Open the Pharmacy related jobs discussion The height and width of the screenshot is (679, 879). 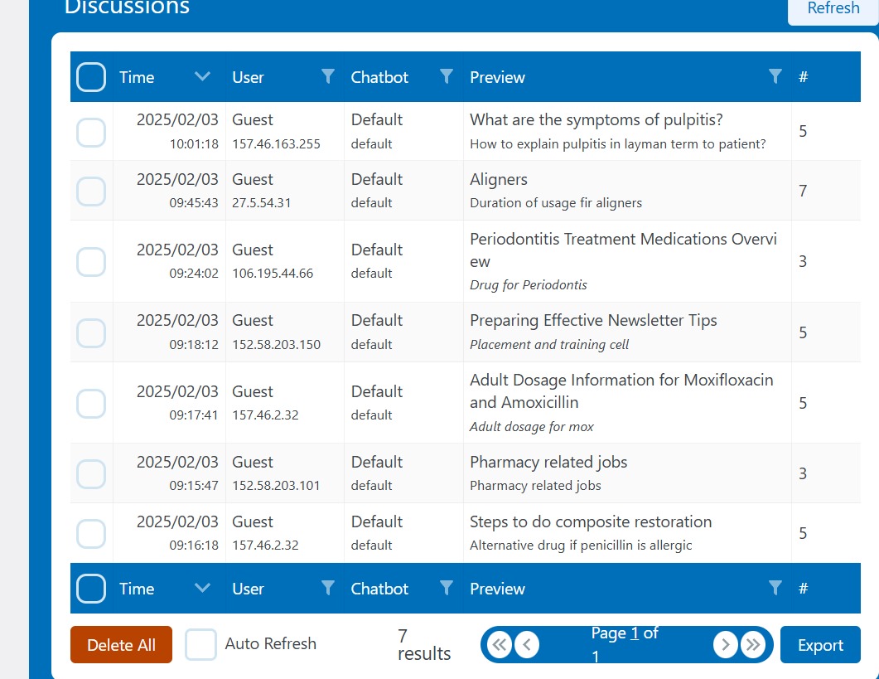coord(548,463)
